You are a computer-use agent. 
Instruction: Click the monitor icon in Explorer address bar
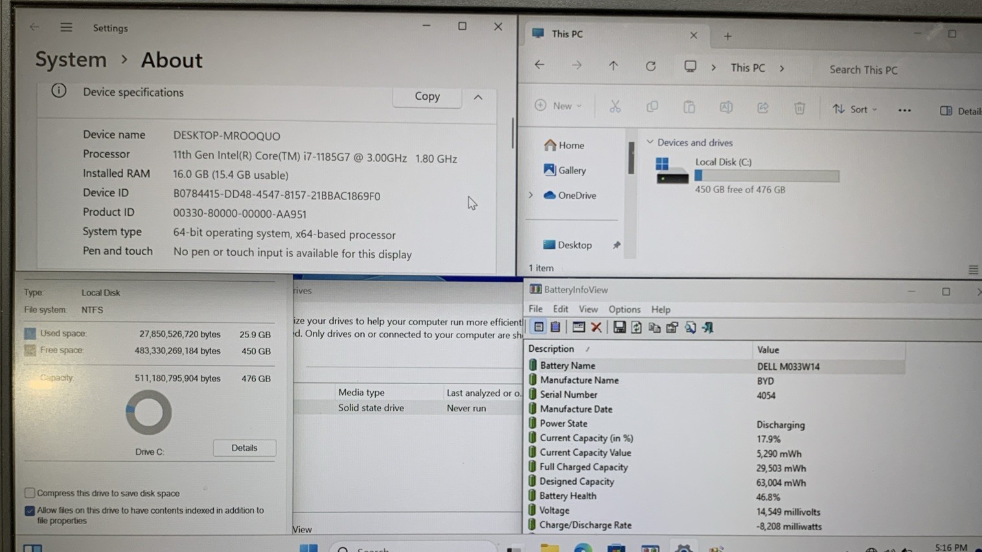[691, 67]
